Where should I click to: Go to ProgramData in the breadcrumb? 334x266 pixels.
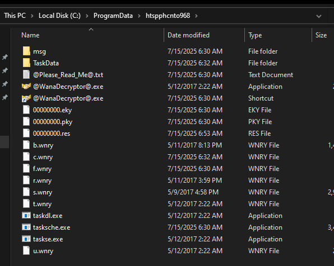pos(113,16)
